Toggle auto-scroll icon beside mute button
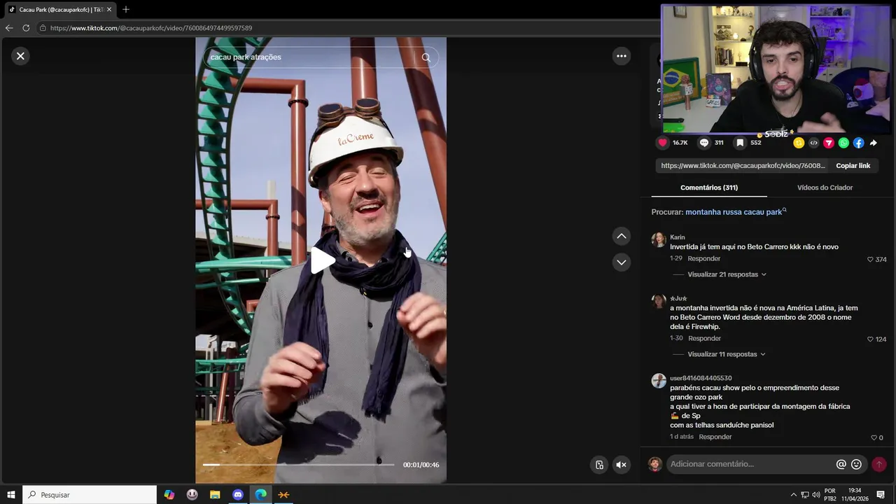This screenshot has height=504, width=896. click(x=599, y=465)
